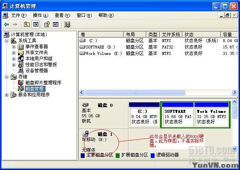Viewport: 240px width, 170px height.
Task: Open the Help toolbar icon
Action: (x=47, y=24)
